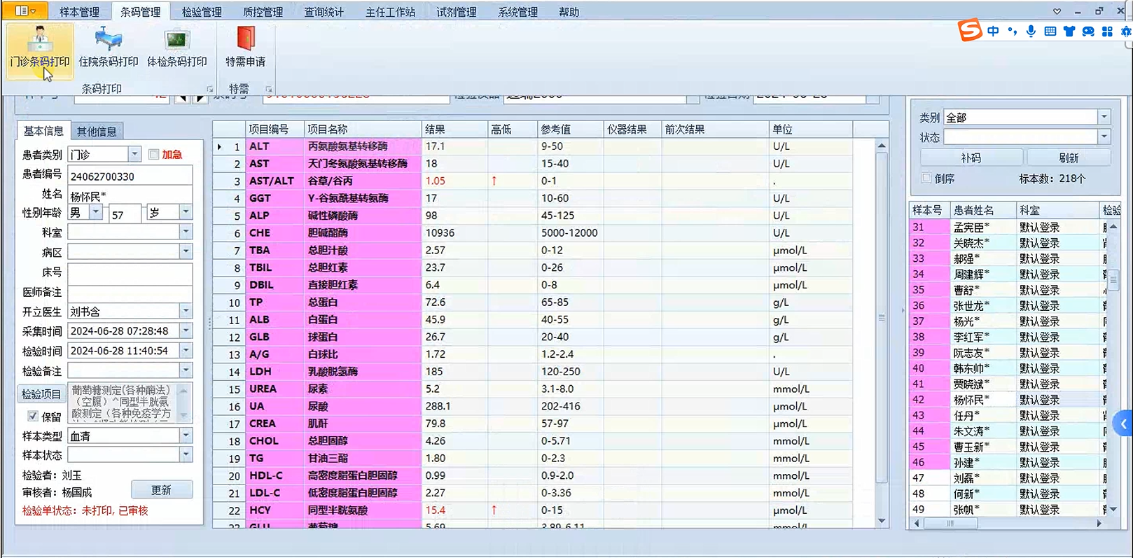Open the inpatient barcode print tool
1133x558 pixels.
[109, 48]
